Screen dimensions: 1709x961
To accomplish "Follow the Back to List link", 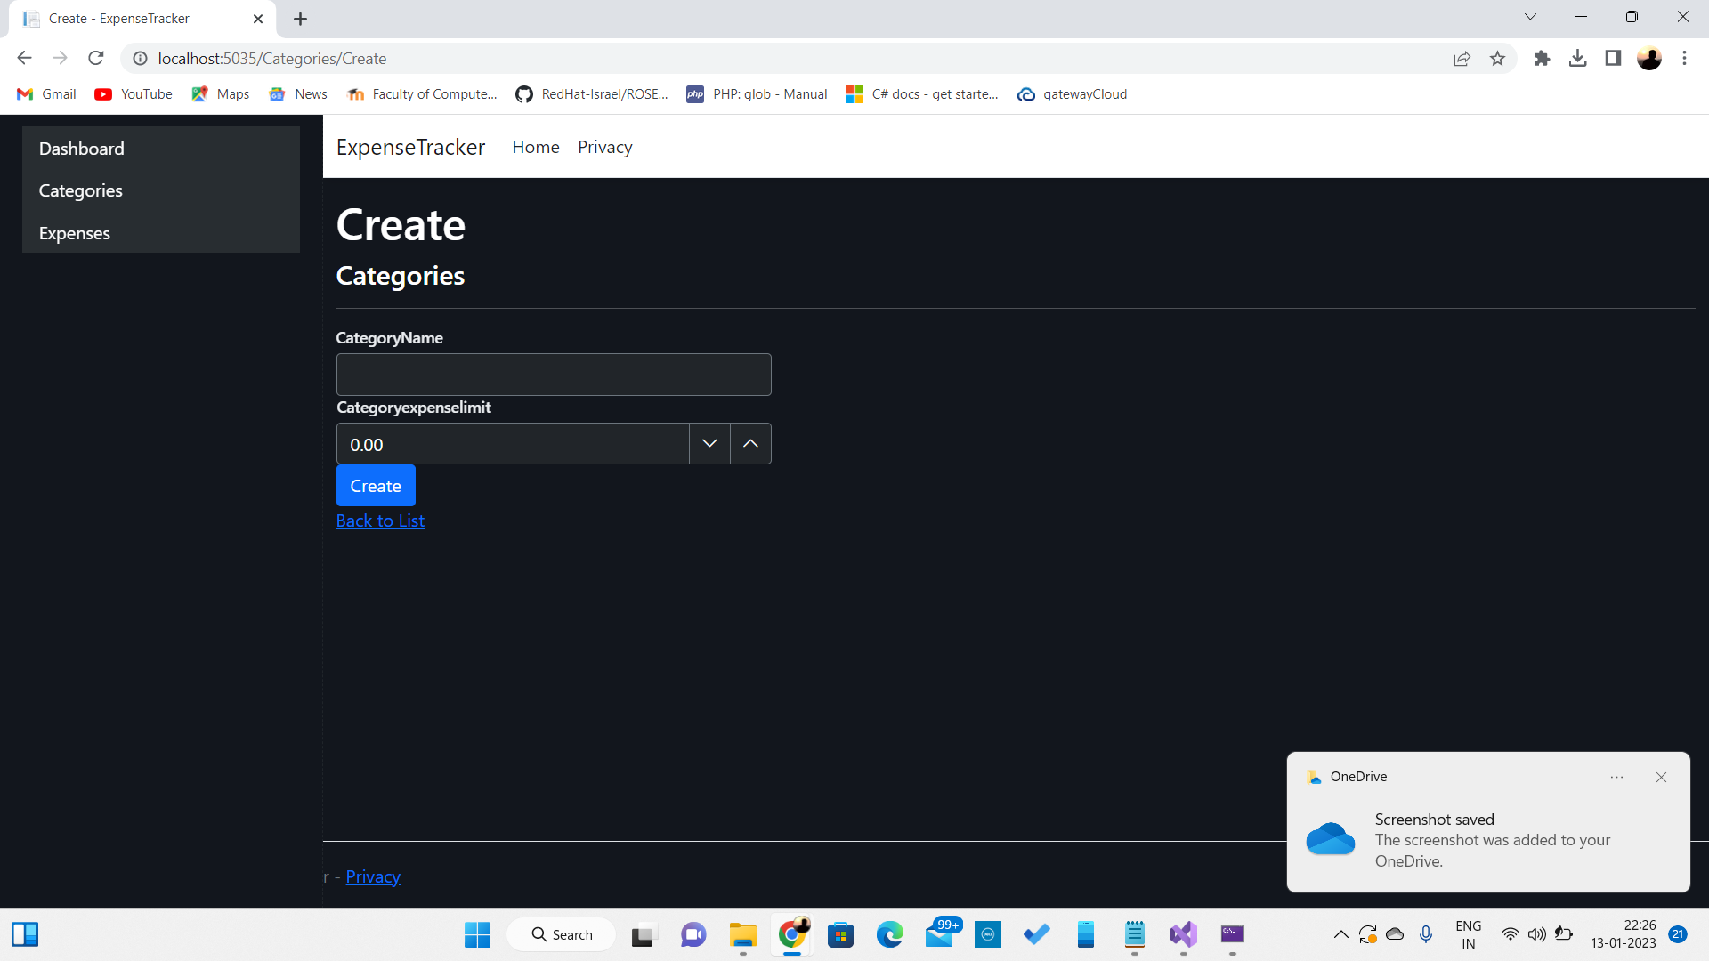I will point(380,521).
